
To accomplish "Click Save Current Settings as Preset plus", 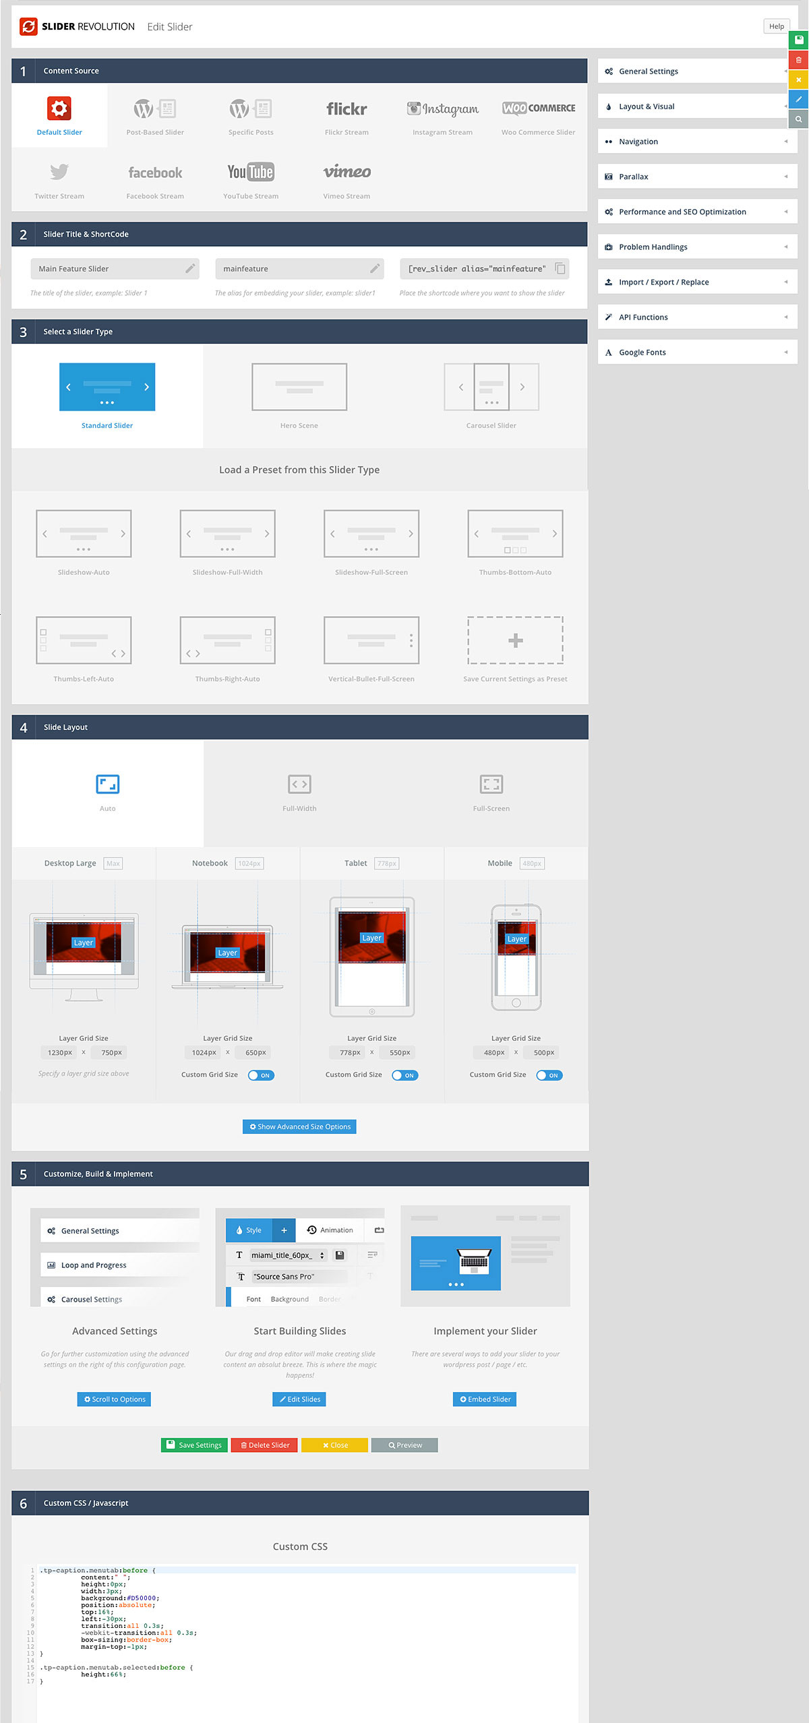I will [x=515, y=640].
